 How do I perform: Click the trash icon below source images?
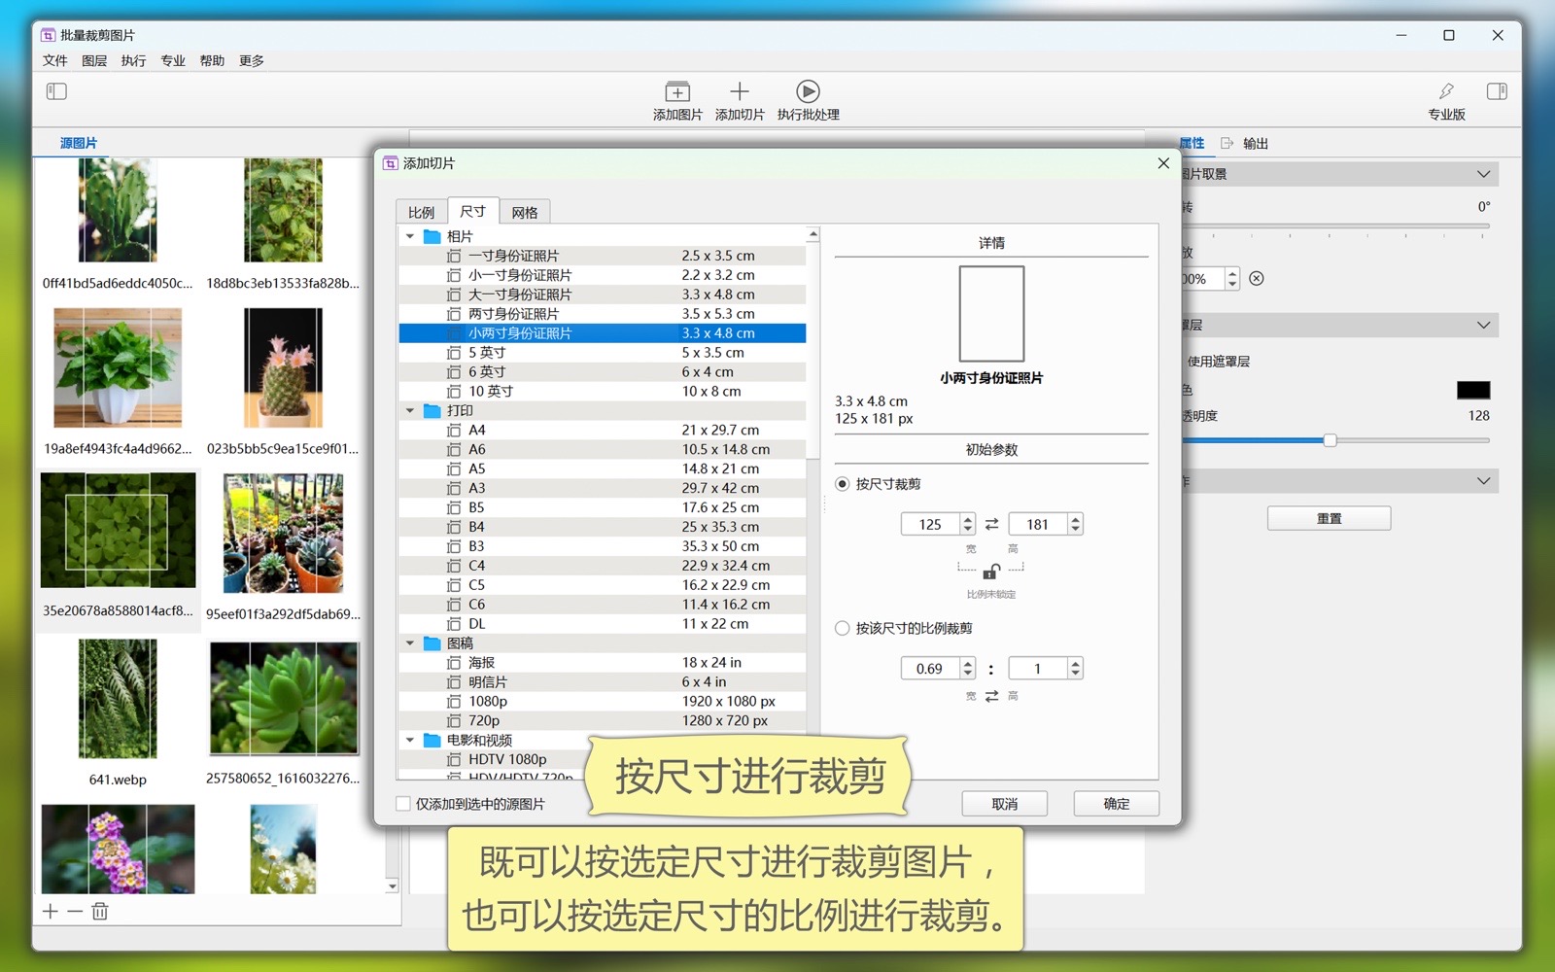click(100, 911)
